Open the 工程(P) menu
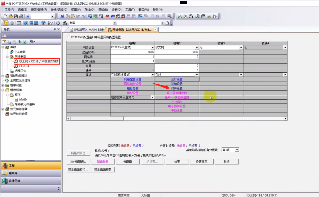This screenshot has height=197, width=319. click(x=9, y=10)
